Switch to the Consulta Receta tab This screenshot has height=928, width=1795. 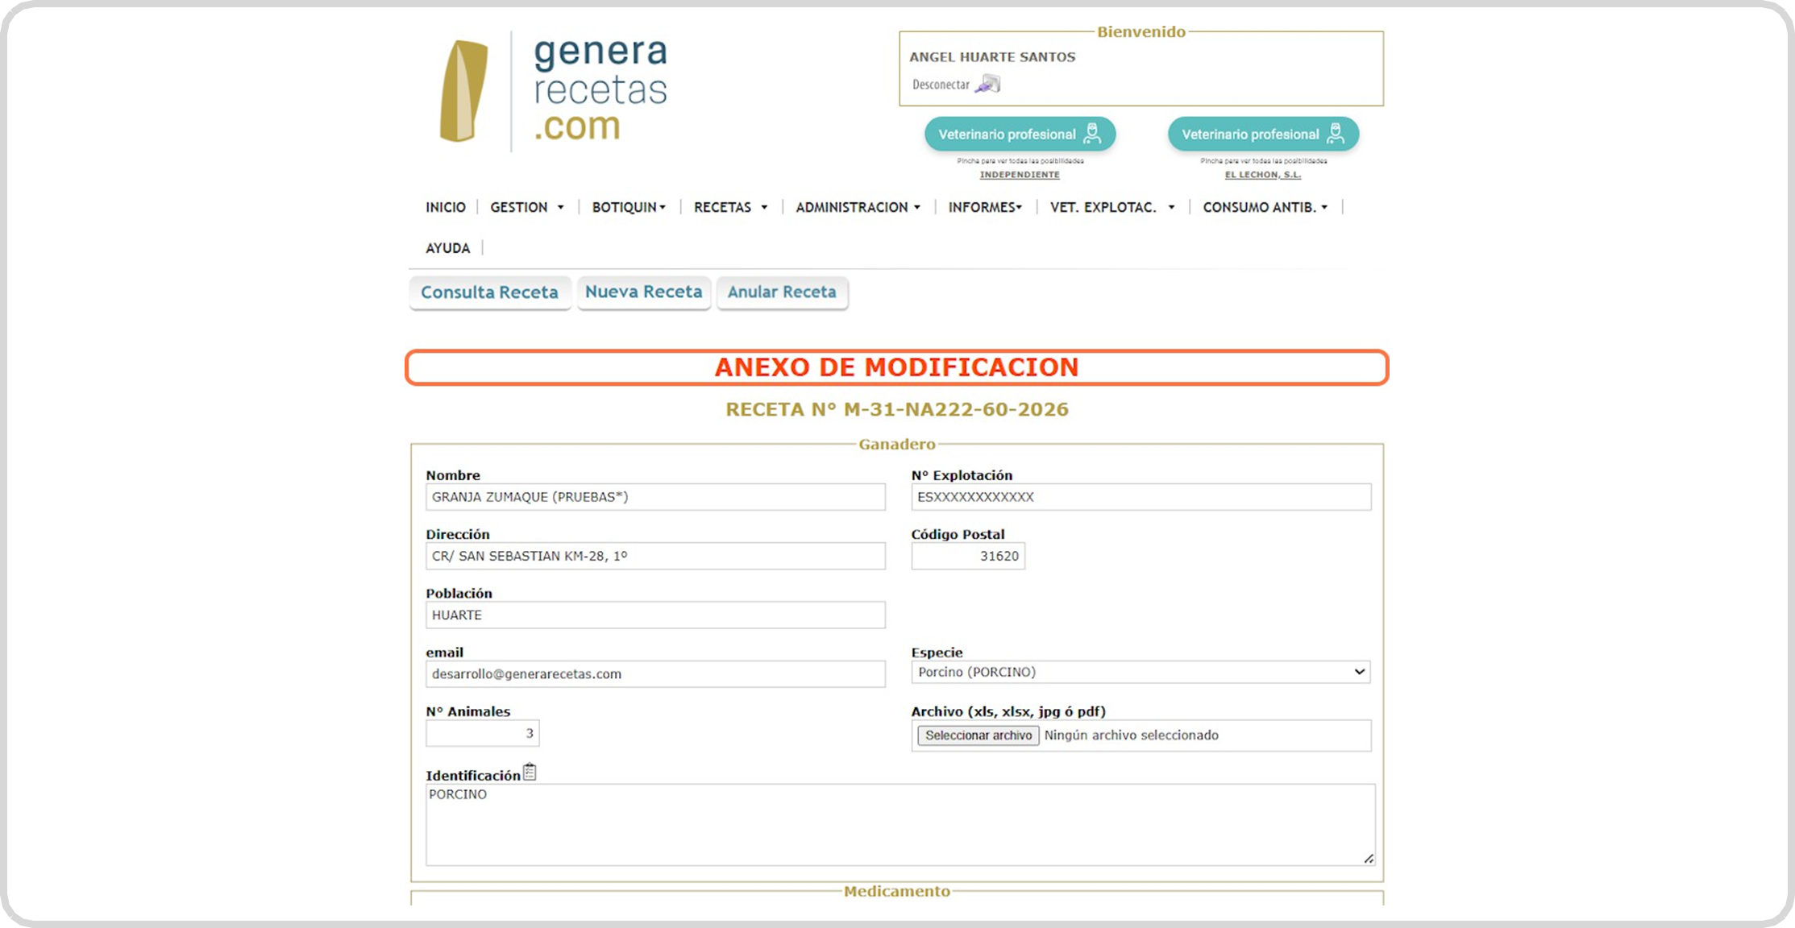(489, 292)
